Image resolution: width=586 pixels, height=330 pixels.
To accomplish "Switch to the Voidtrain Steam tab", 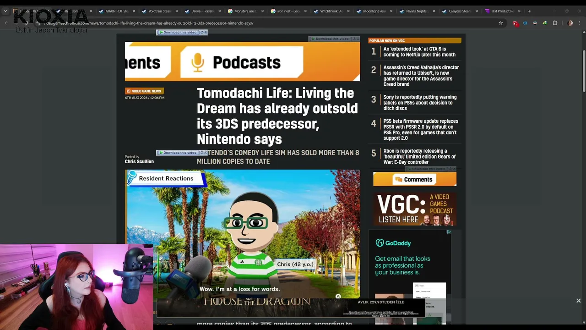I will click(159, 11).
